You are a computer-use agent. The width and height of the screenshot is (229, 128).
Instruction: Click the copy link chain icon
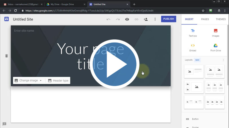coord(136,19)
